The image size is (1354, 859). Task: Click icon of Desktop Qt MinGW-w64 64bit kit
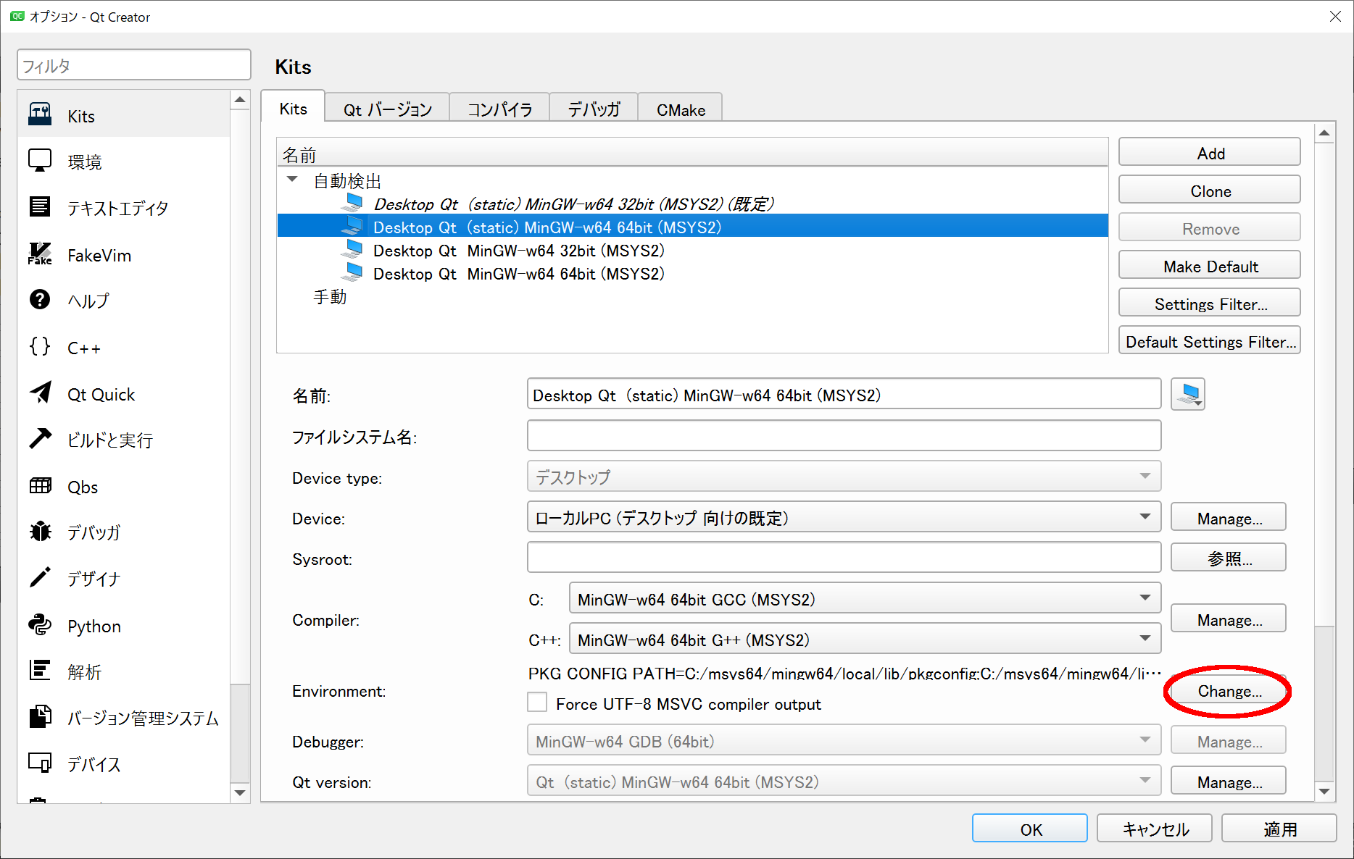[353, 272]
